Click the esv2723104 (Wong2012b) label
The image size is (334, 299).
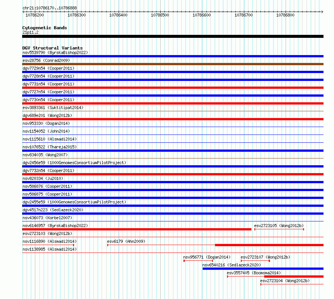[x=285, y=281]
